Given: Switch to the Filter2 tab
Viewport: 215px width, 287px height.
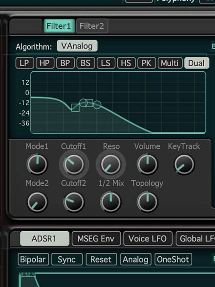Looking at the screenshot, I should [92, 26].
